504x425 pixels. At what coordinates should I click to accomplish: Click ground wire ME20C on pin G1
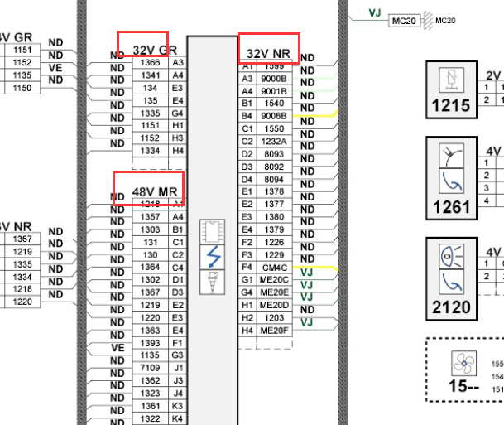274,279
